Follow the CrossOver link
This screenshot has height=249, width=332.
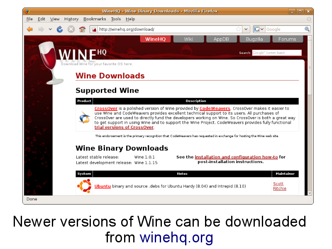106,108
